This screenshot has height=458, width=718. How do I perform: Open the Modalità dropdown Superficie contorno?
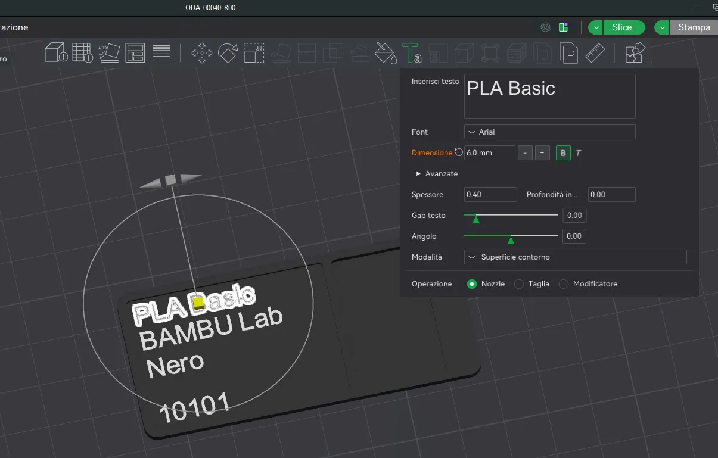click(575, 257)
